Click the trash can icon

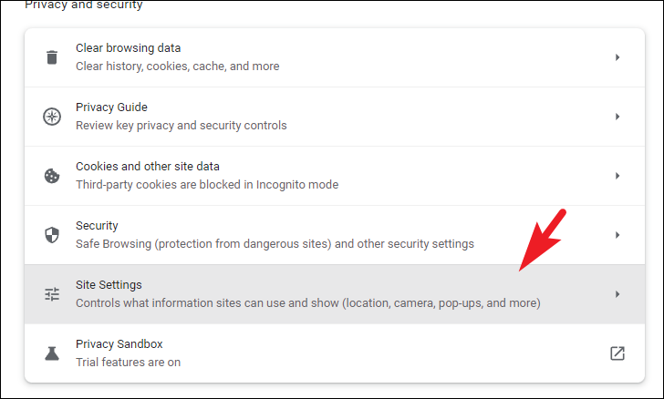click(52, 57)
